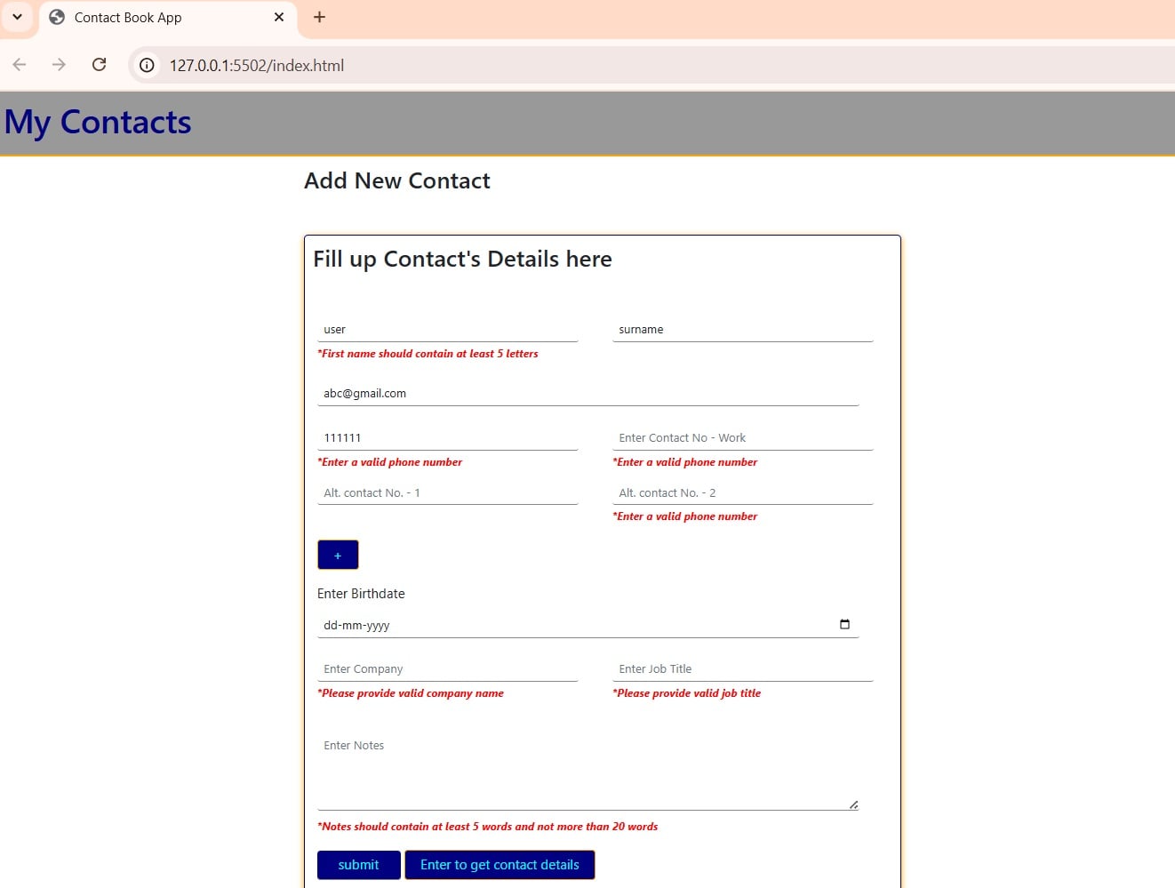This screenshot has height=888, width=1175.
Task: Click the Enter Notes text area
Action: pos(587,769)
